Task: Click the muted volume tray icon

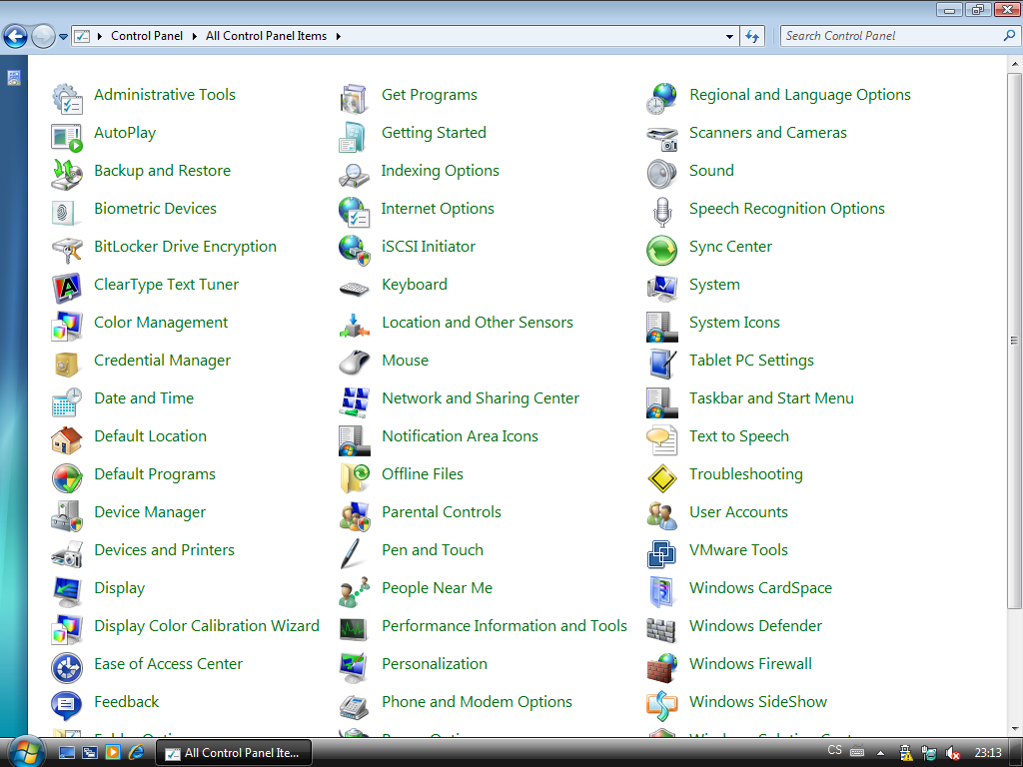Action: 952,753
